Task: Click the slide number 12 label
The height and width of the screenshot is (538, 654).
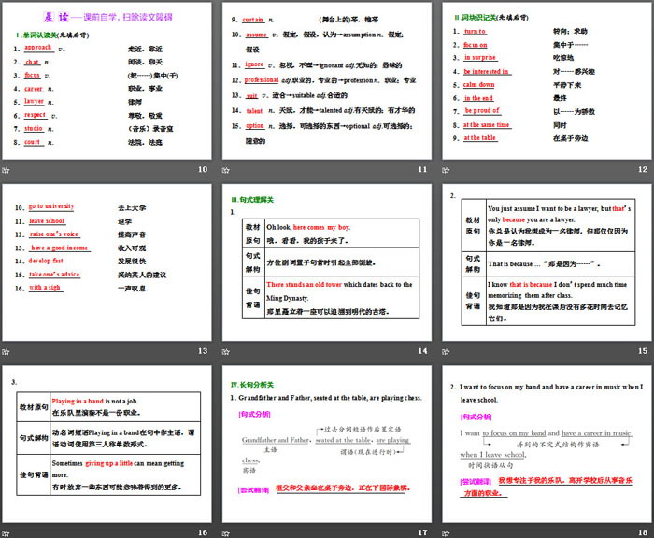Action: pyautogui.click(x=643, y=169)
